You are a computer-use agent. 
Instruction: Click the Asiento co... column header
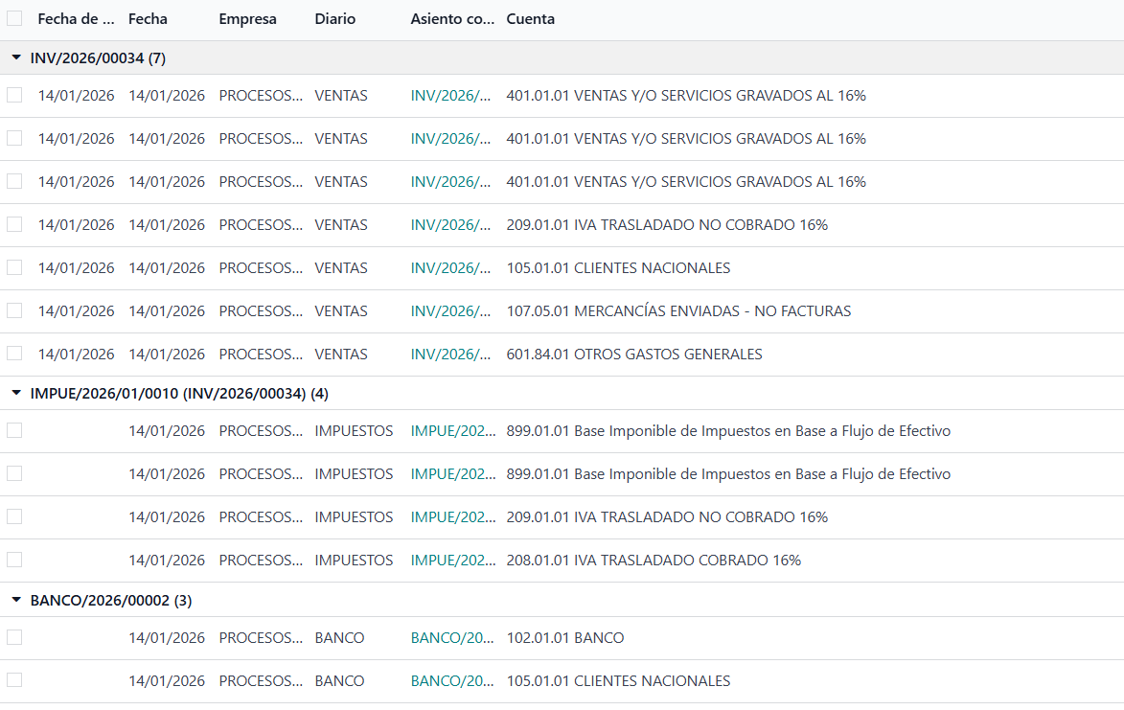452,19
